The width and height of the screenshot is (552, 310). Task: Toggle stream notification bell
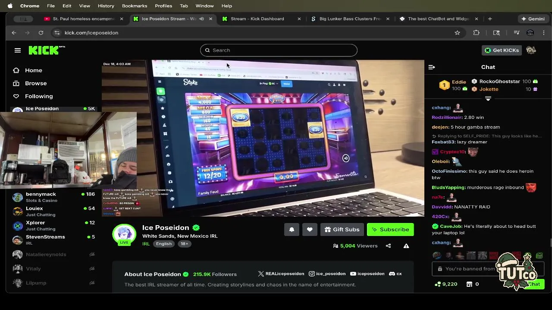(292, 229)
